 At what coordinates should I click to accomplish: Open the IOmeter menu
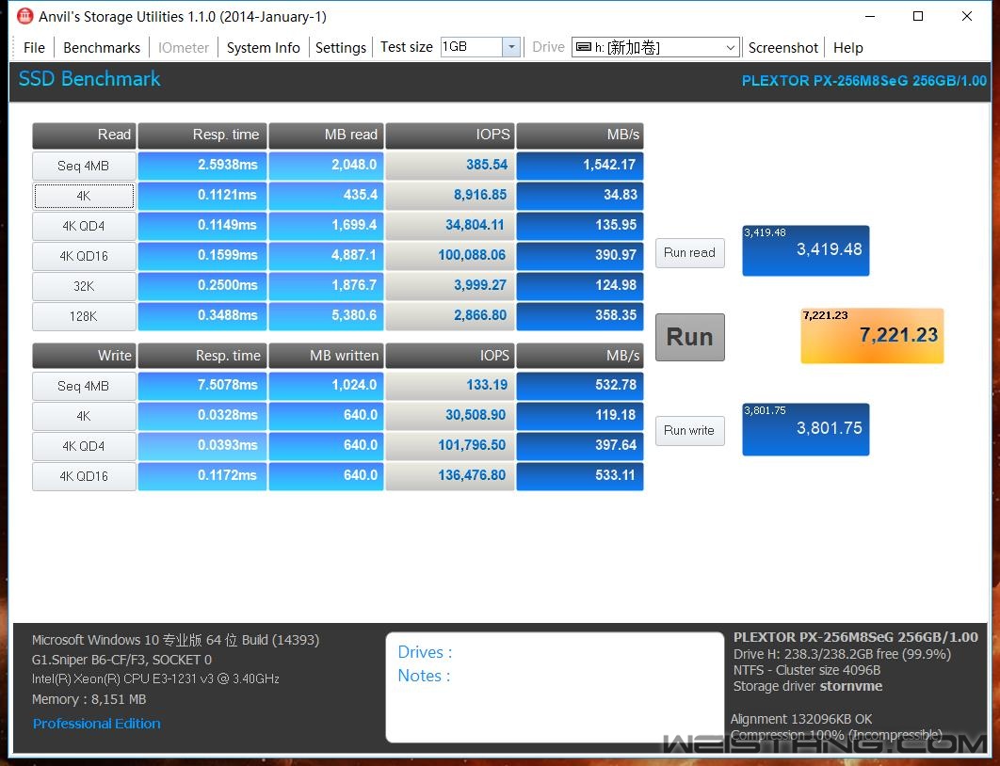[183, 48]
